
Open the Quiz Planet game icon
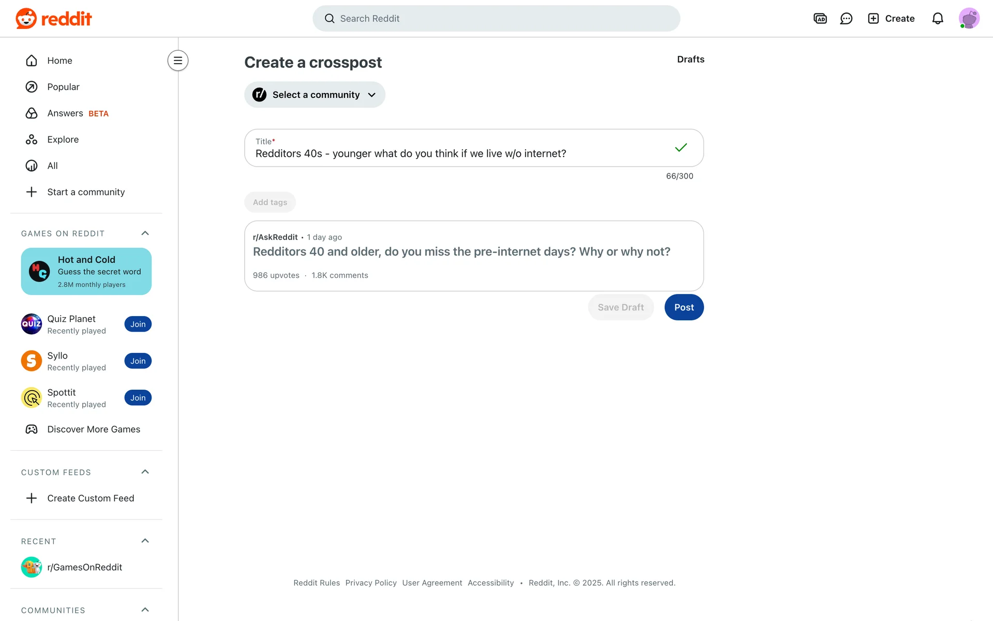tap(32, 324)
